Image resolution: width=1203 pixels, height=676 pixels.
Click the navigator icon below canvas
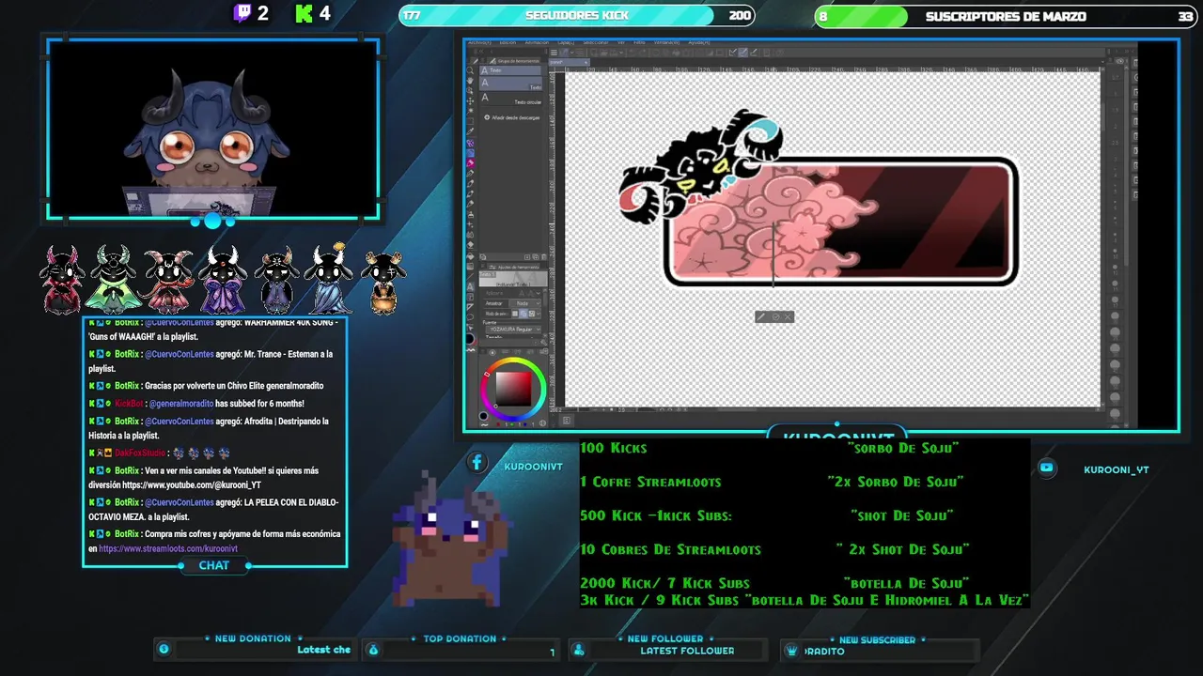pos(567,421)
